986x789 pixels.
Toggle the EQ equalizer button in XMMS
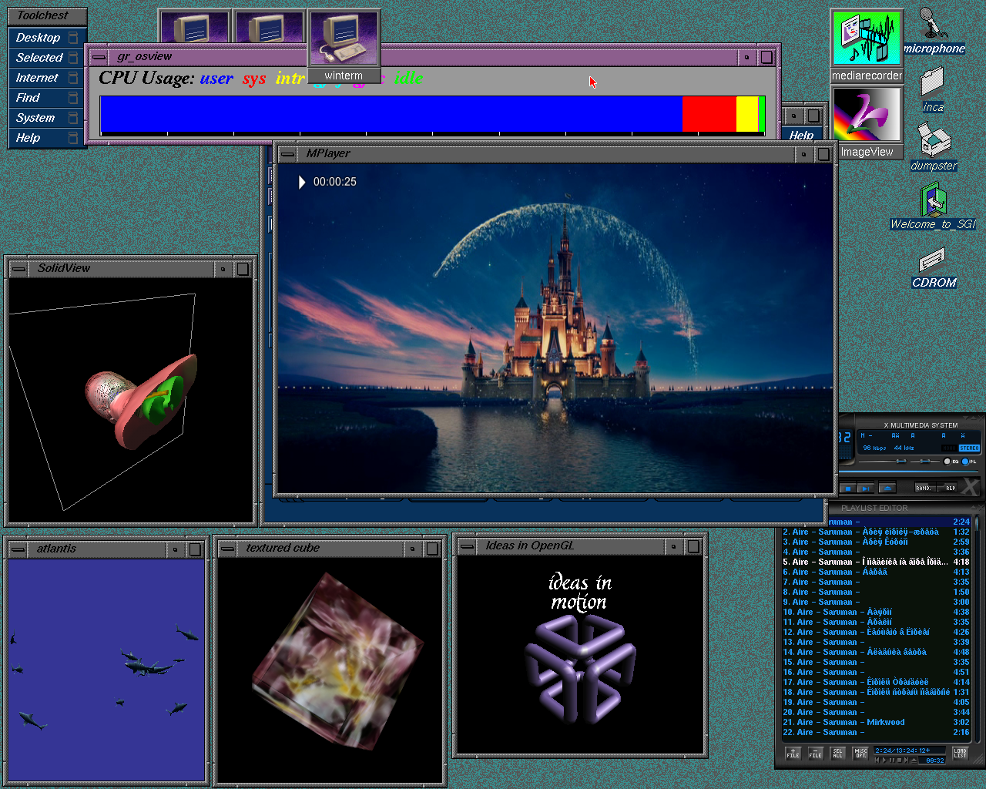952,462
